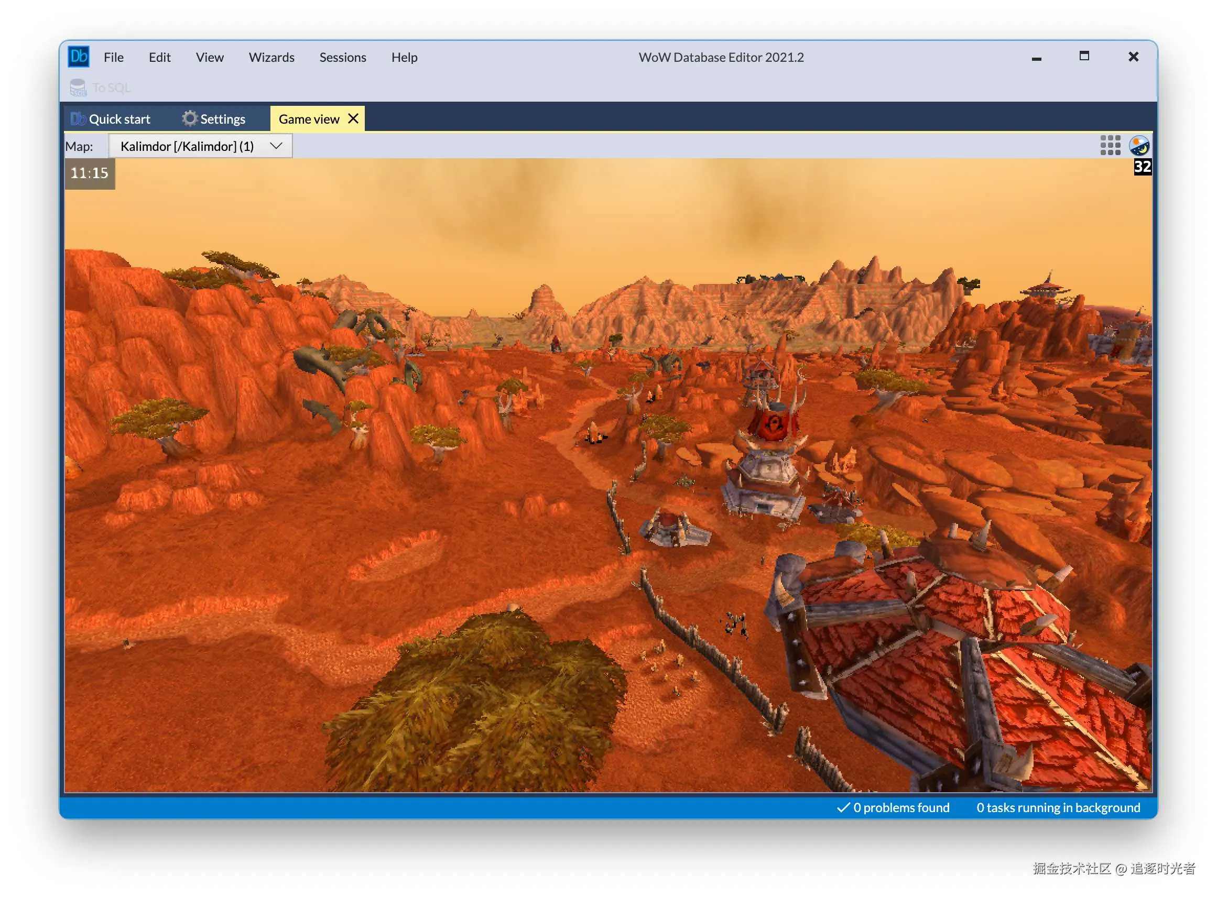The height and width of the screenshot is (897, 1217).
Task: Click the To SQL button
Action: [x=101, y=87]
